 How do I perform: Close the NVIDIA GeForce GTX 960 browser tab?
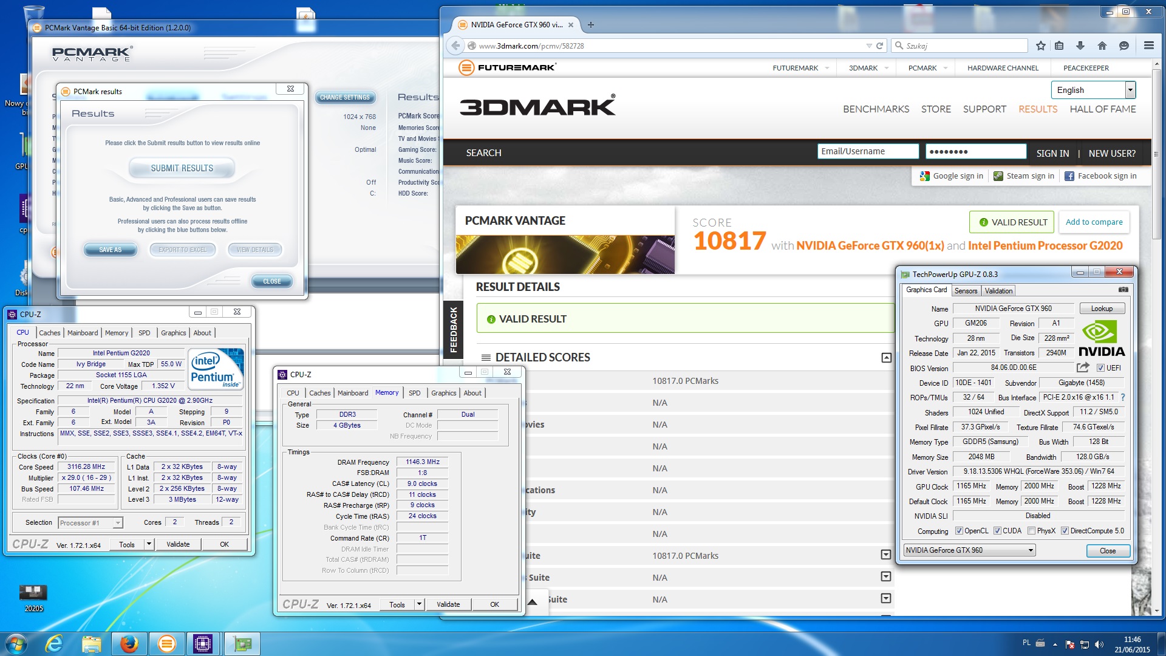pos(571,25)
